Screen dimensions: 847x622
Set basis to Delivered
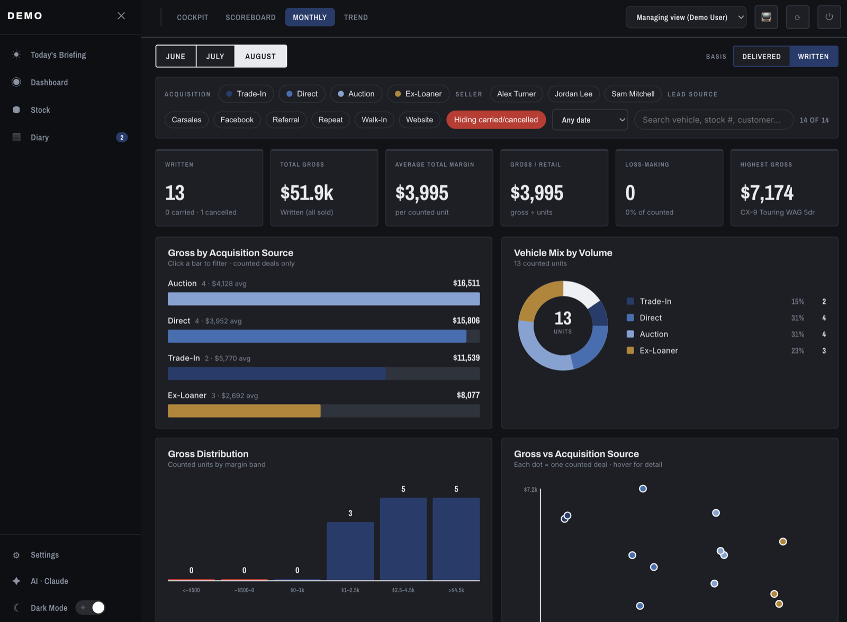(761, 57)
